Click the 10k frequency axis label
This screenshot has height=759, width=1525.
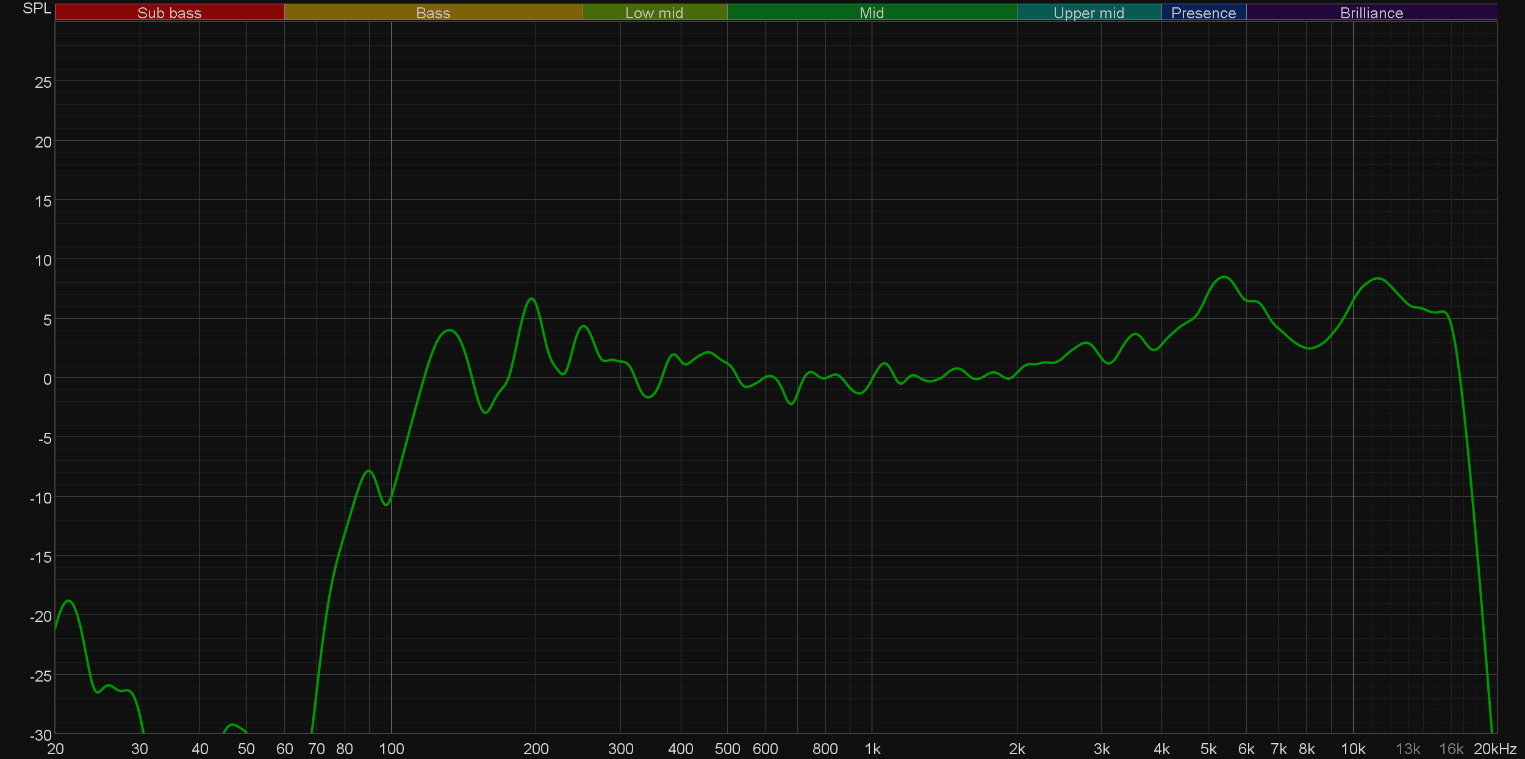tap(1352, 749)
